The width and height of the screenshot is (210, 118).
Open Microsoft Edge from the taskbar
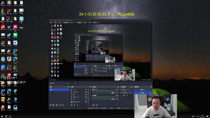(x=6, y=116)
